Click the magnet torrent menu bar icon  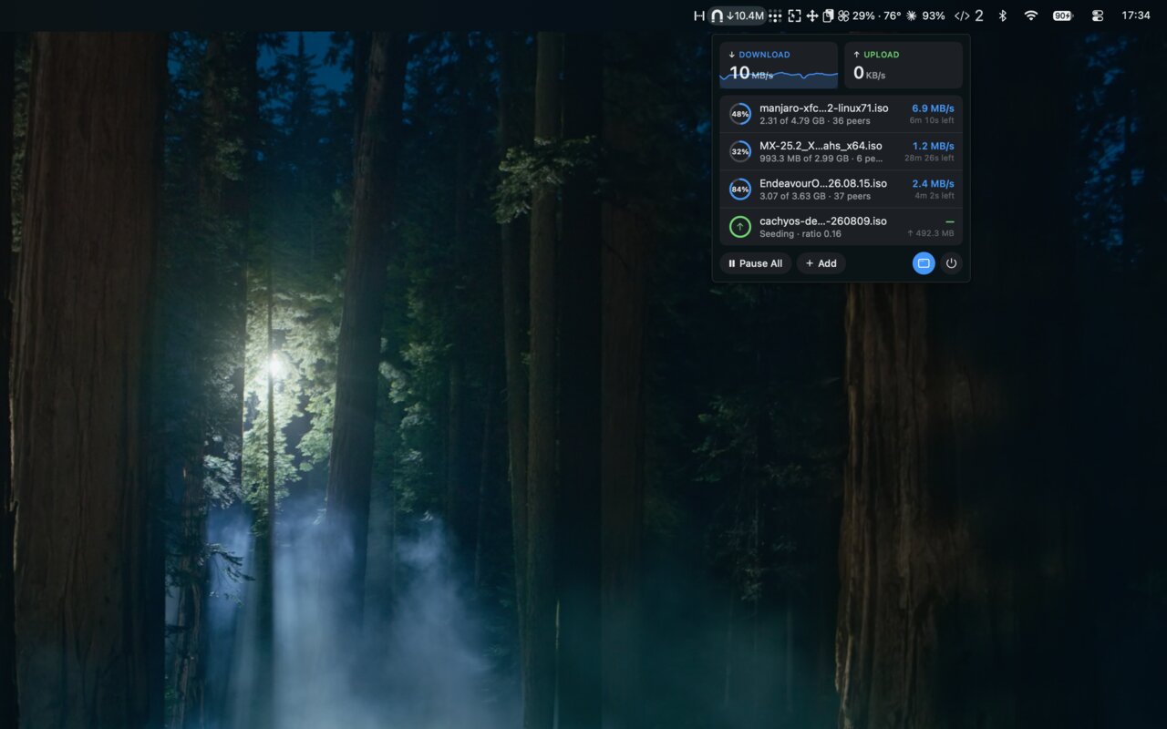tap(737, 15)
